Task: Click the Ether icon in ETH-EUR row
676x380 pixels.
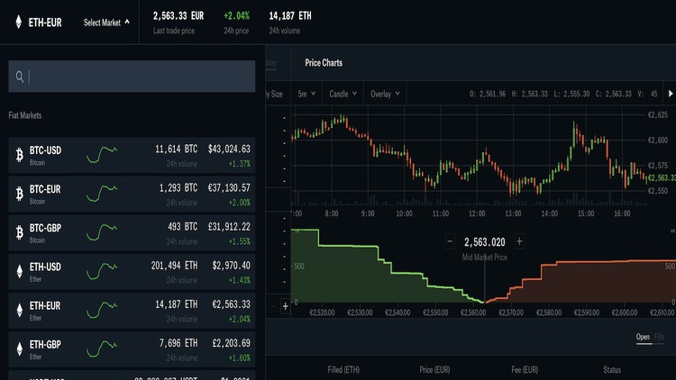Action: pyautogui.click(x=20, y=310)
